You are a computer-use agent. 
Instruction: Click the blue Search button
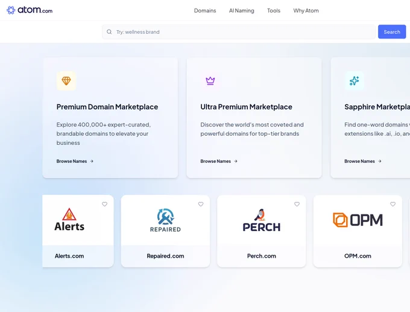point(392,32)
